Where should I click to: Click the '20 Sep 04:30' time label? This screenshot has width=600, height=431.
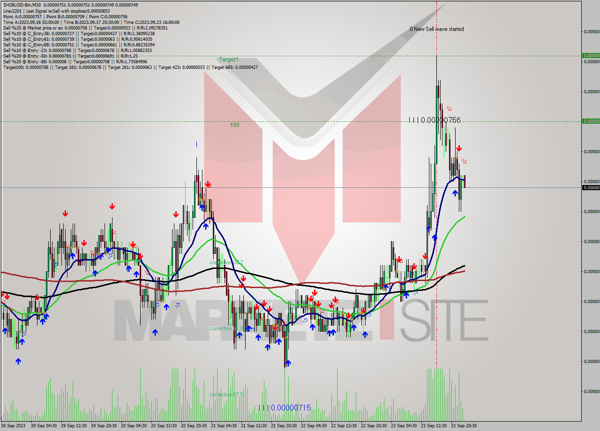pos(134,426)
